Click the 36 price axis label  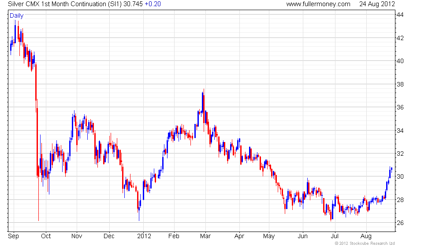point(400,107)
